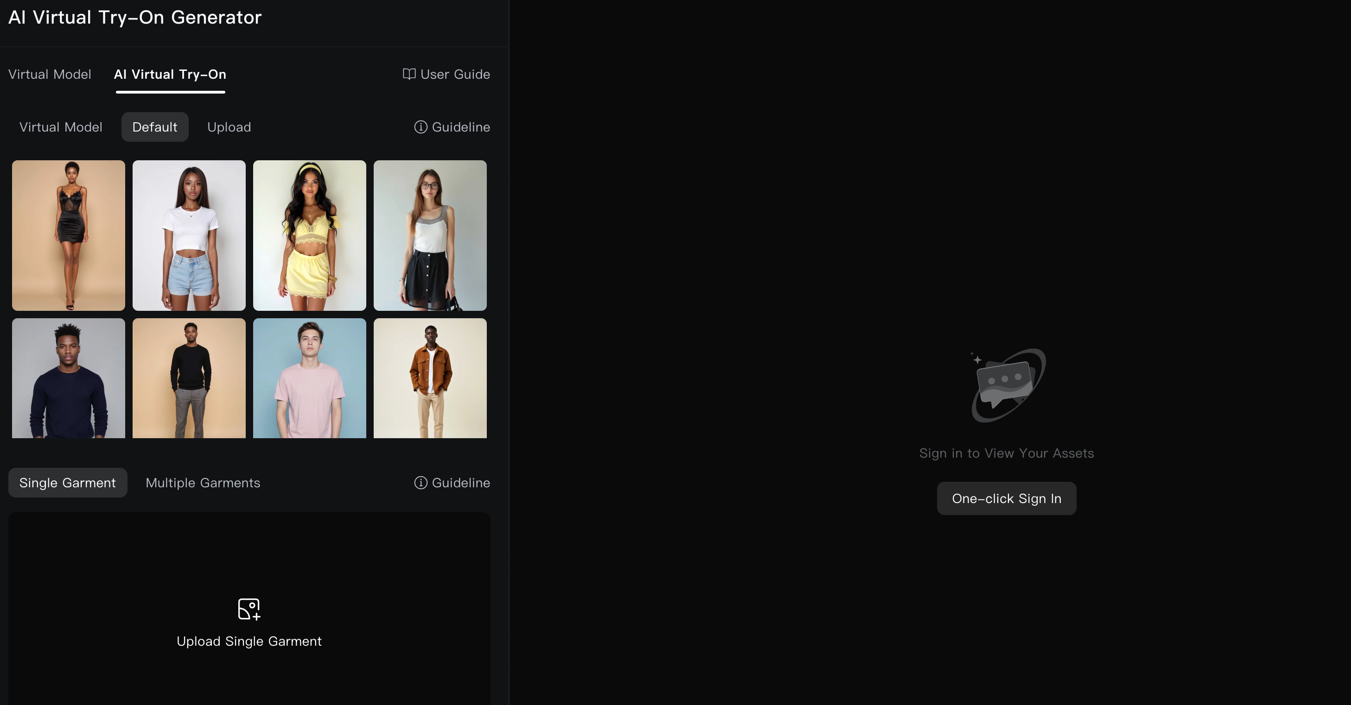Image resolution: width=1351 pixels, height=705 pixels.
Task: Select the AI Virtual Try-On tab
Action: point(170,75)
